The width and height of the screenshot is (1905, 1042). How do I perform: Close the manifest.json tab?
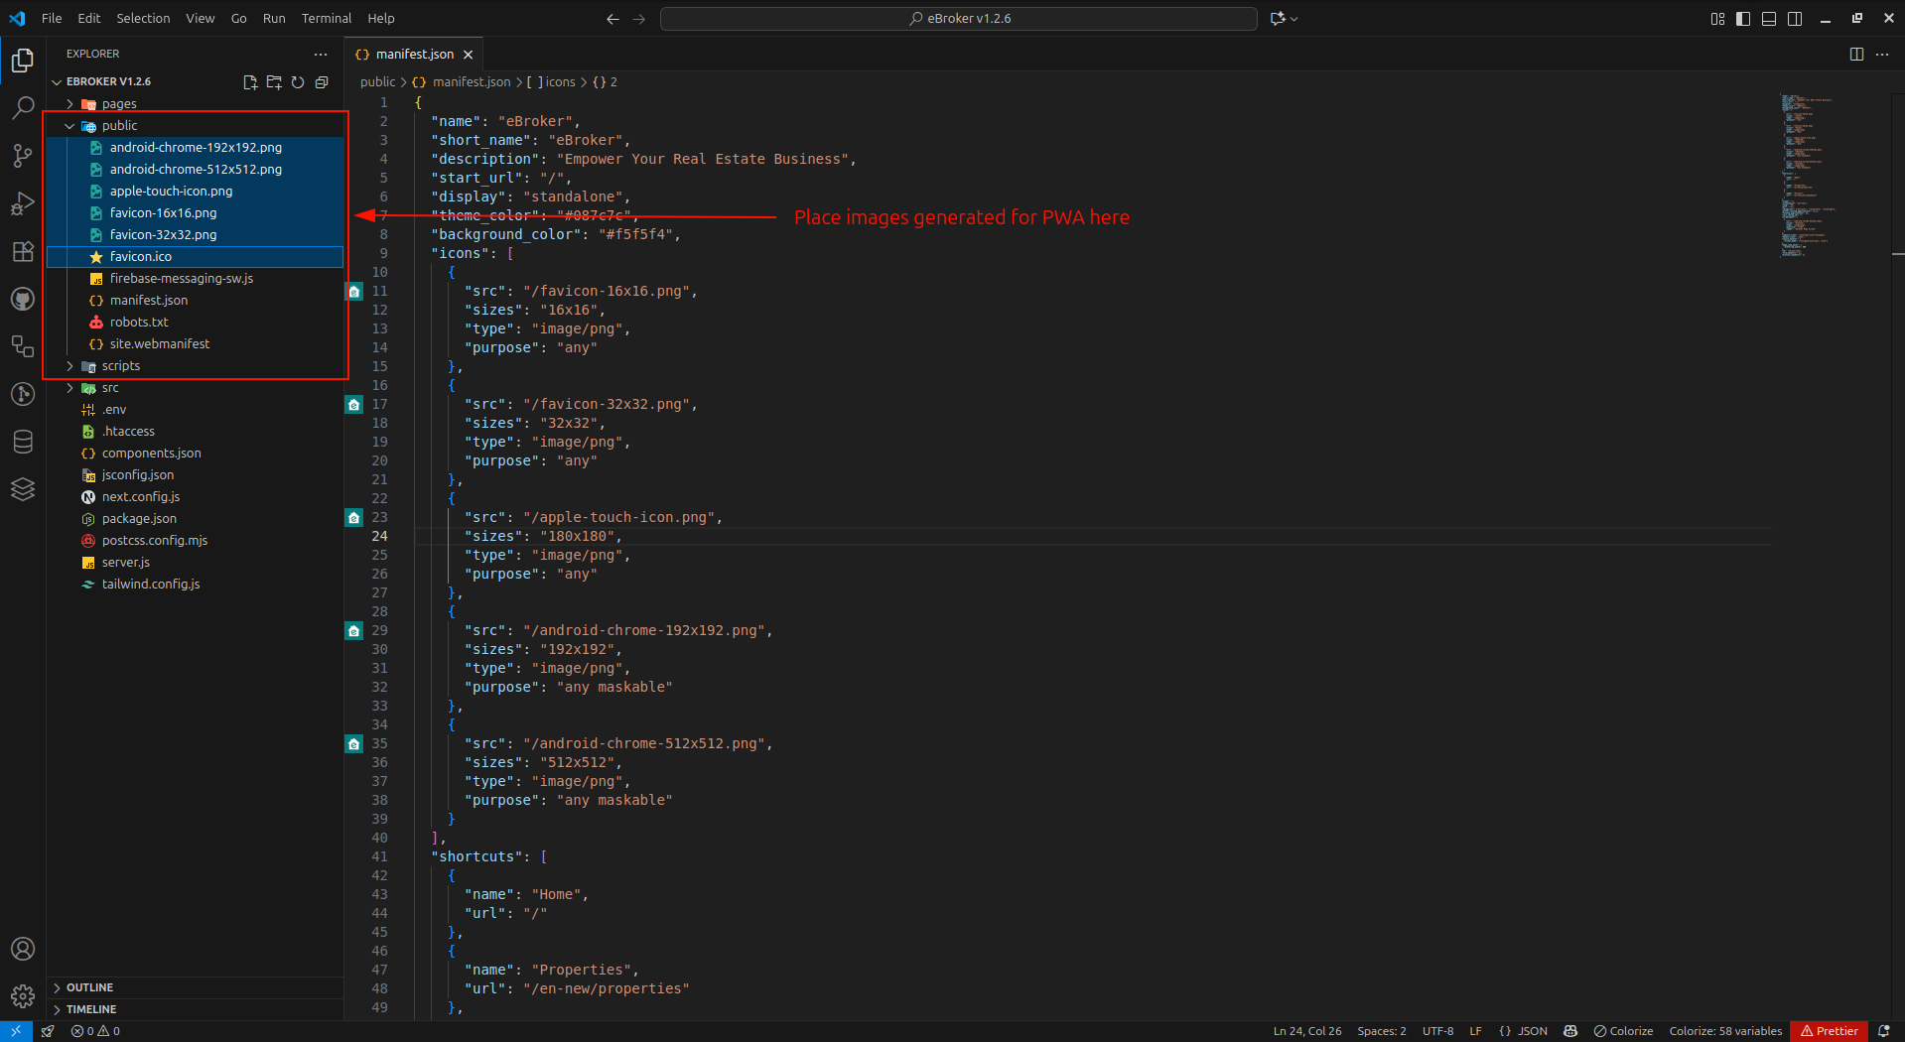[x=469, y=55]
